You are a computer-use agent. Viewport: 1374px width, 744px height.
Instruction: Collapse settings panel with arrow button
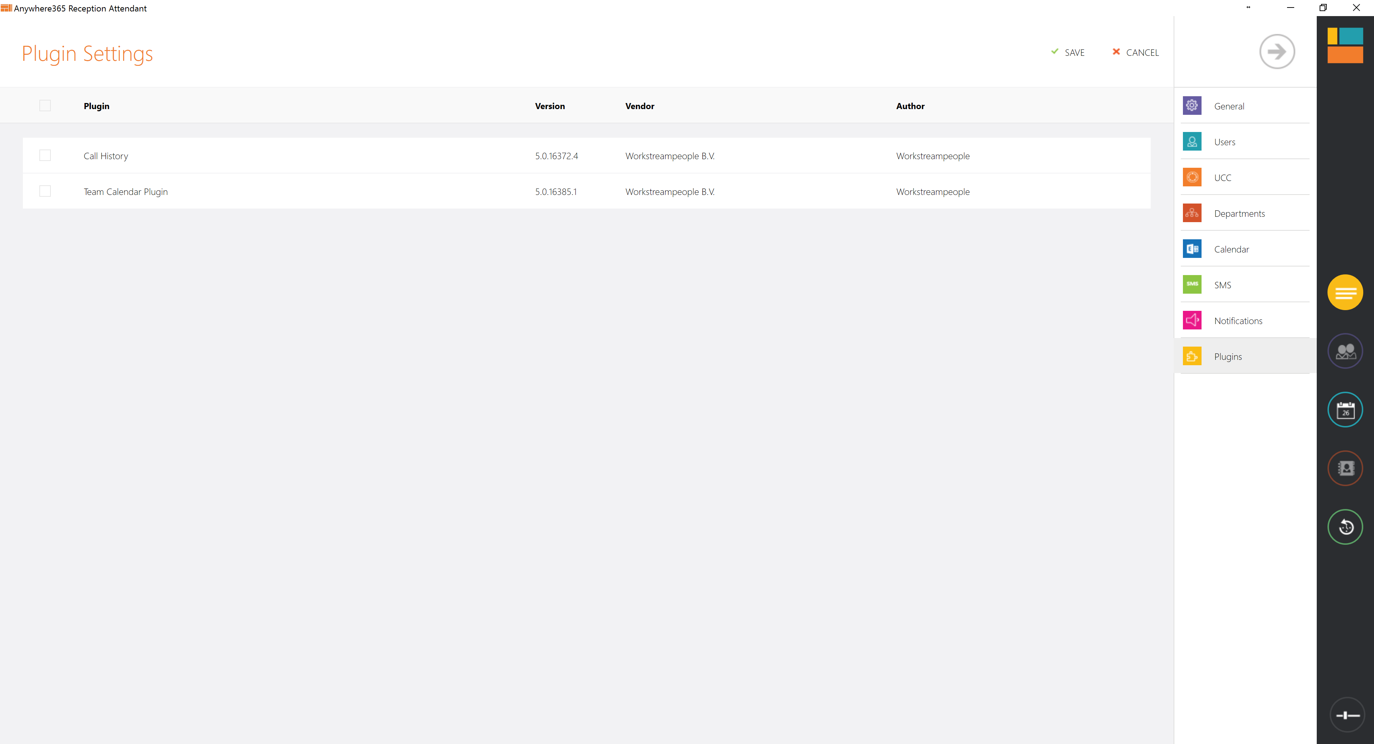(x=1276, y=52)
